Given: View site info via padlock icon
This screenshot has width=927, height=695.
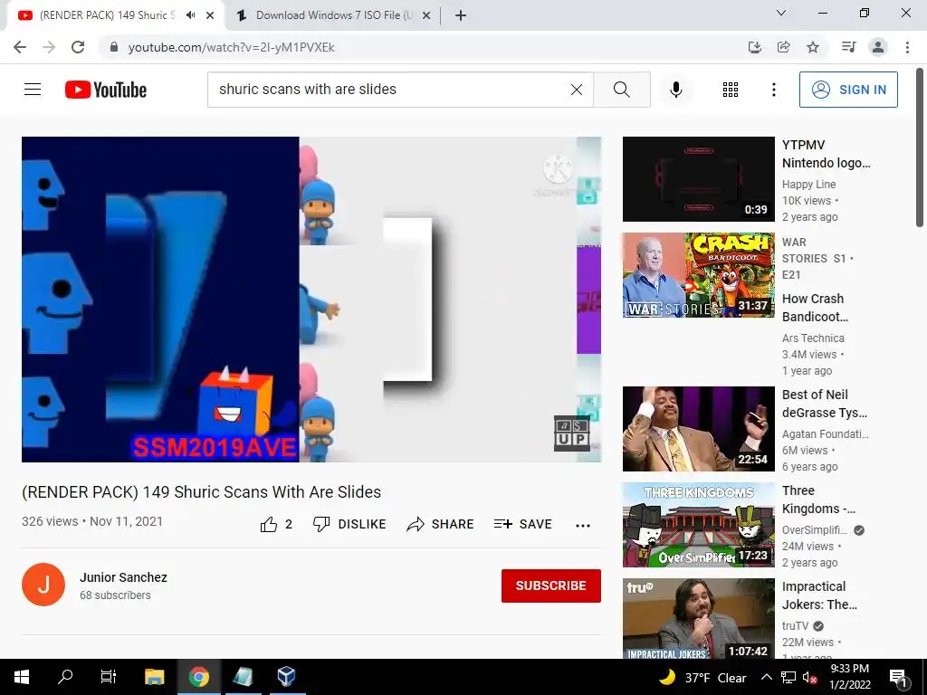Looking at the screenshot, I should tap(114, 47).
